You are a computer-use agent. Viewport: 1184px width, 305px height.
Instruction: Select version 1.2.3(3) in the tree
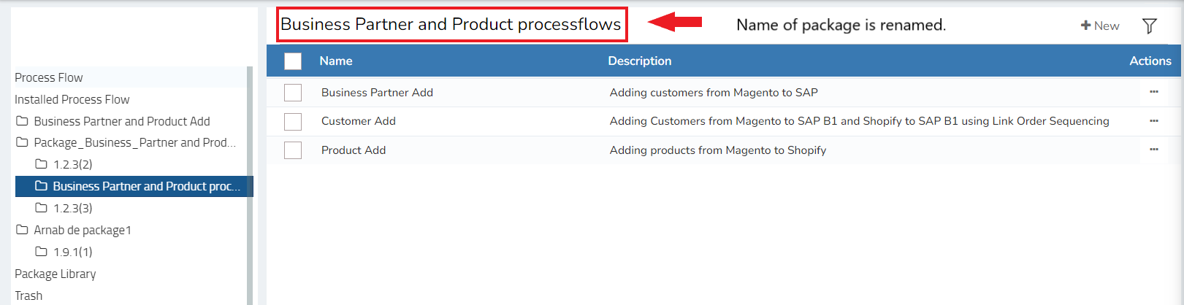[72, 209]
